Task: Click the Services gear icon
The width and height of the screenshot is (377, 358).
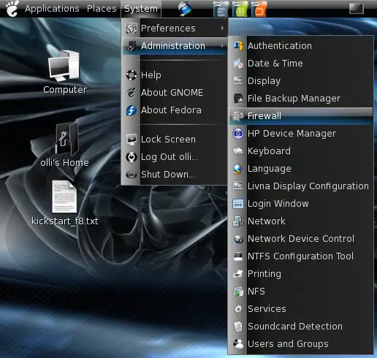Action: point(238,309)
